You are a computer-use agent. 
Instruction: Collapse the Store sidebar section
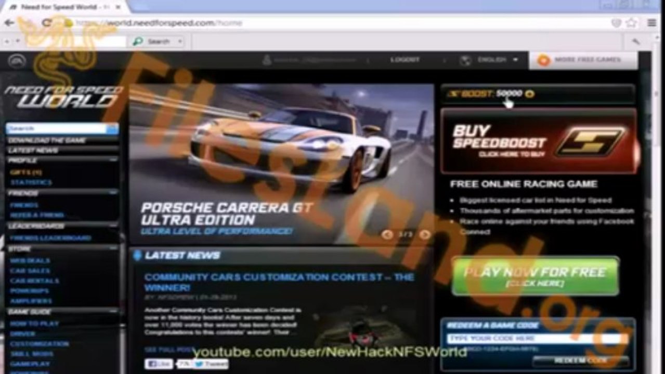(113, 249)
